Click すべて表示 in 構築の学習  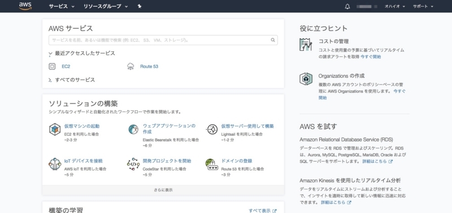click(x=259, y=211)
